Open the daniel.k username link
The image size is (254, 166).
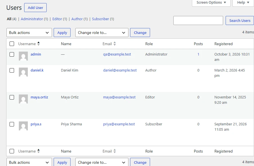point(37,70)
